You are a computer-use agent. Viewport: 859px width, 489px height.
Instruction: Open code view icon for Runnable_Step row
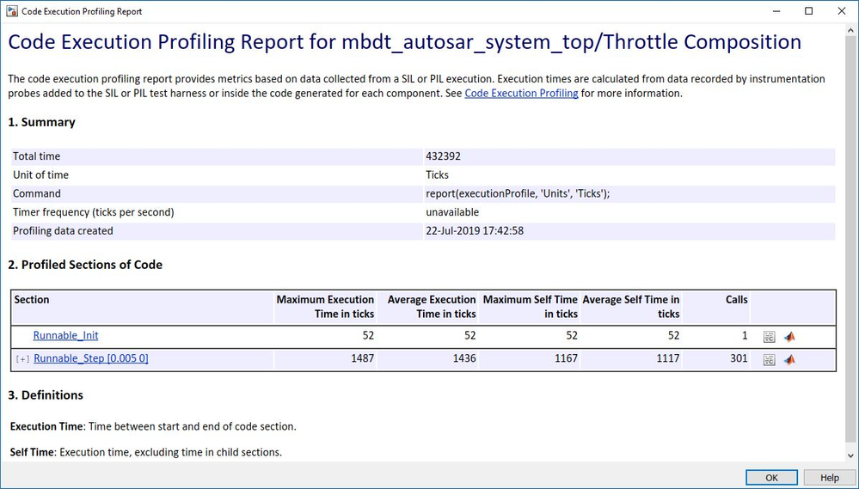[770, 360]
